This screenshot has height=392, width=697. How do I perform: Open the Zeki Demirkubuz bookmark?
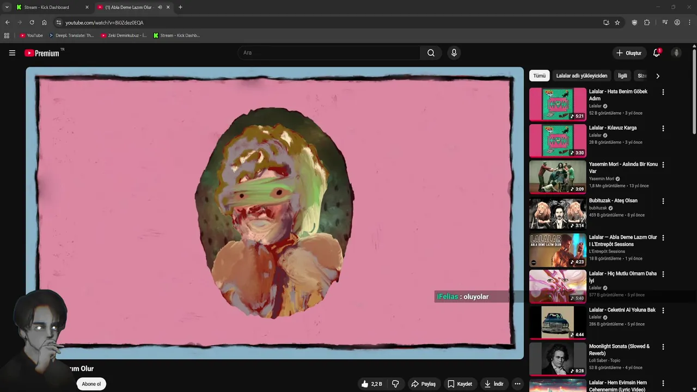tap(124, 35)
